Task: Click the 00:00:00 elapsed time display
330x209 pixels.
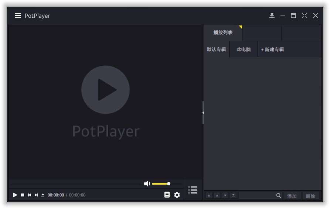Action: coord(56,195)
